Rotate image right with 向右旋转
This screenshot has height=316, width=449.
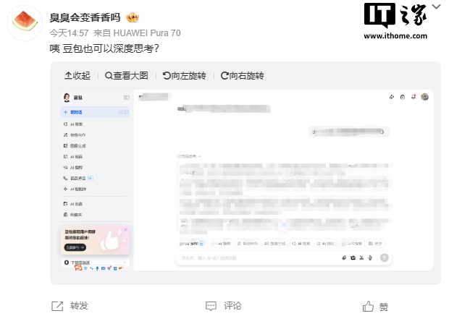(x=243, y=76)
